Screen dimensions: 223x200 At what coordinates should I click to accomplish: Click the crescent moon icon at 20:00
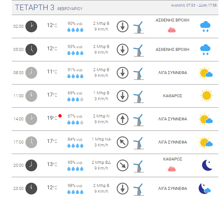pos(207,165)
